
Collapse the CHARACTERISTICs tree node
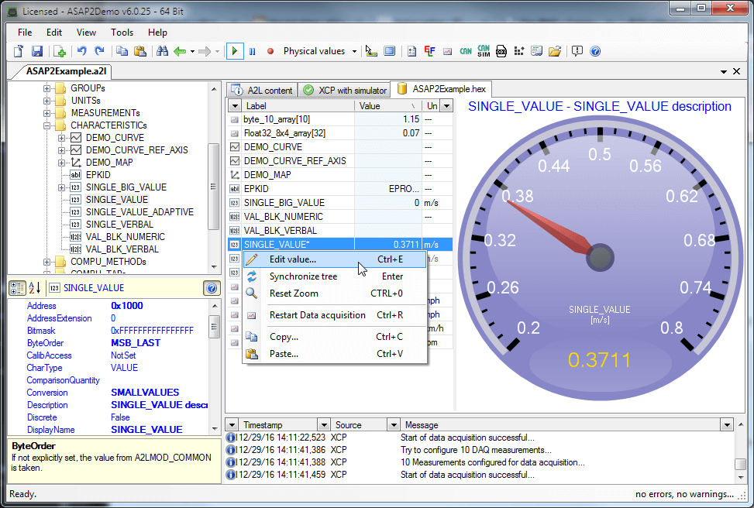pos(47,125)
